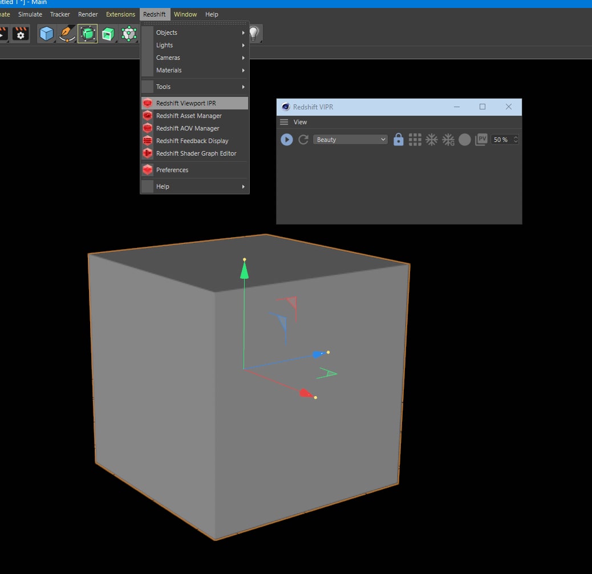Viewport: 592px width, 574px height.
Task: Click the Redshift Feedback Display red icon
Action: pyautogui.click(x=148, y=141)
